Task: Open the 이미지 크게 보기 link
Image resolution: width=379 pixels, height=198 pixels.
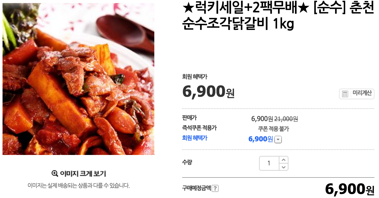Action: tap(79, 174)
